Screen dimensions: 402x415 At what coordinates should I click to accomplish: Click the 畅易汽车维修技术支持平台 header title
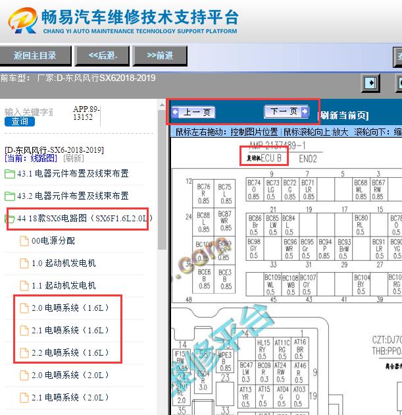[x=140, y=17]
